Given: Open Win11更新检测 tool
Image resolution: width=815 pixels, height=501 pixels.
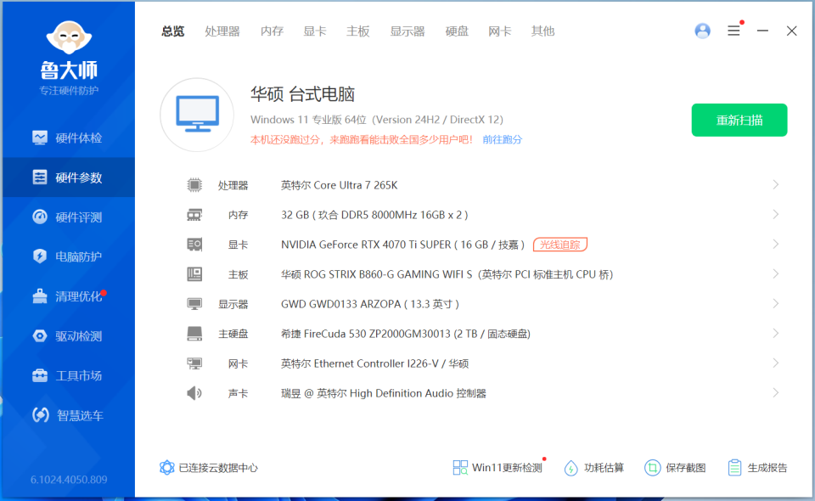Looking at the screenshot, I should click(x=497, y=468).
